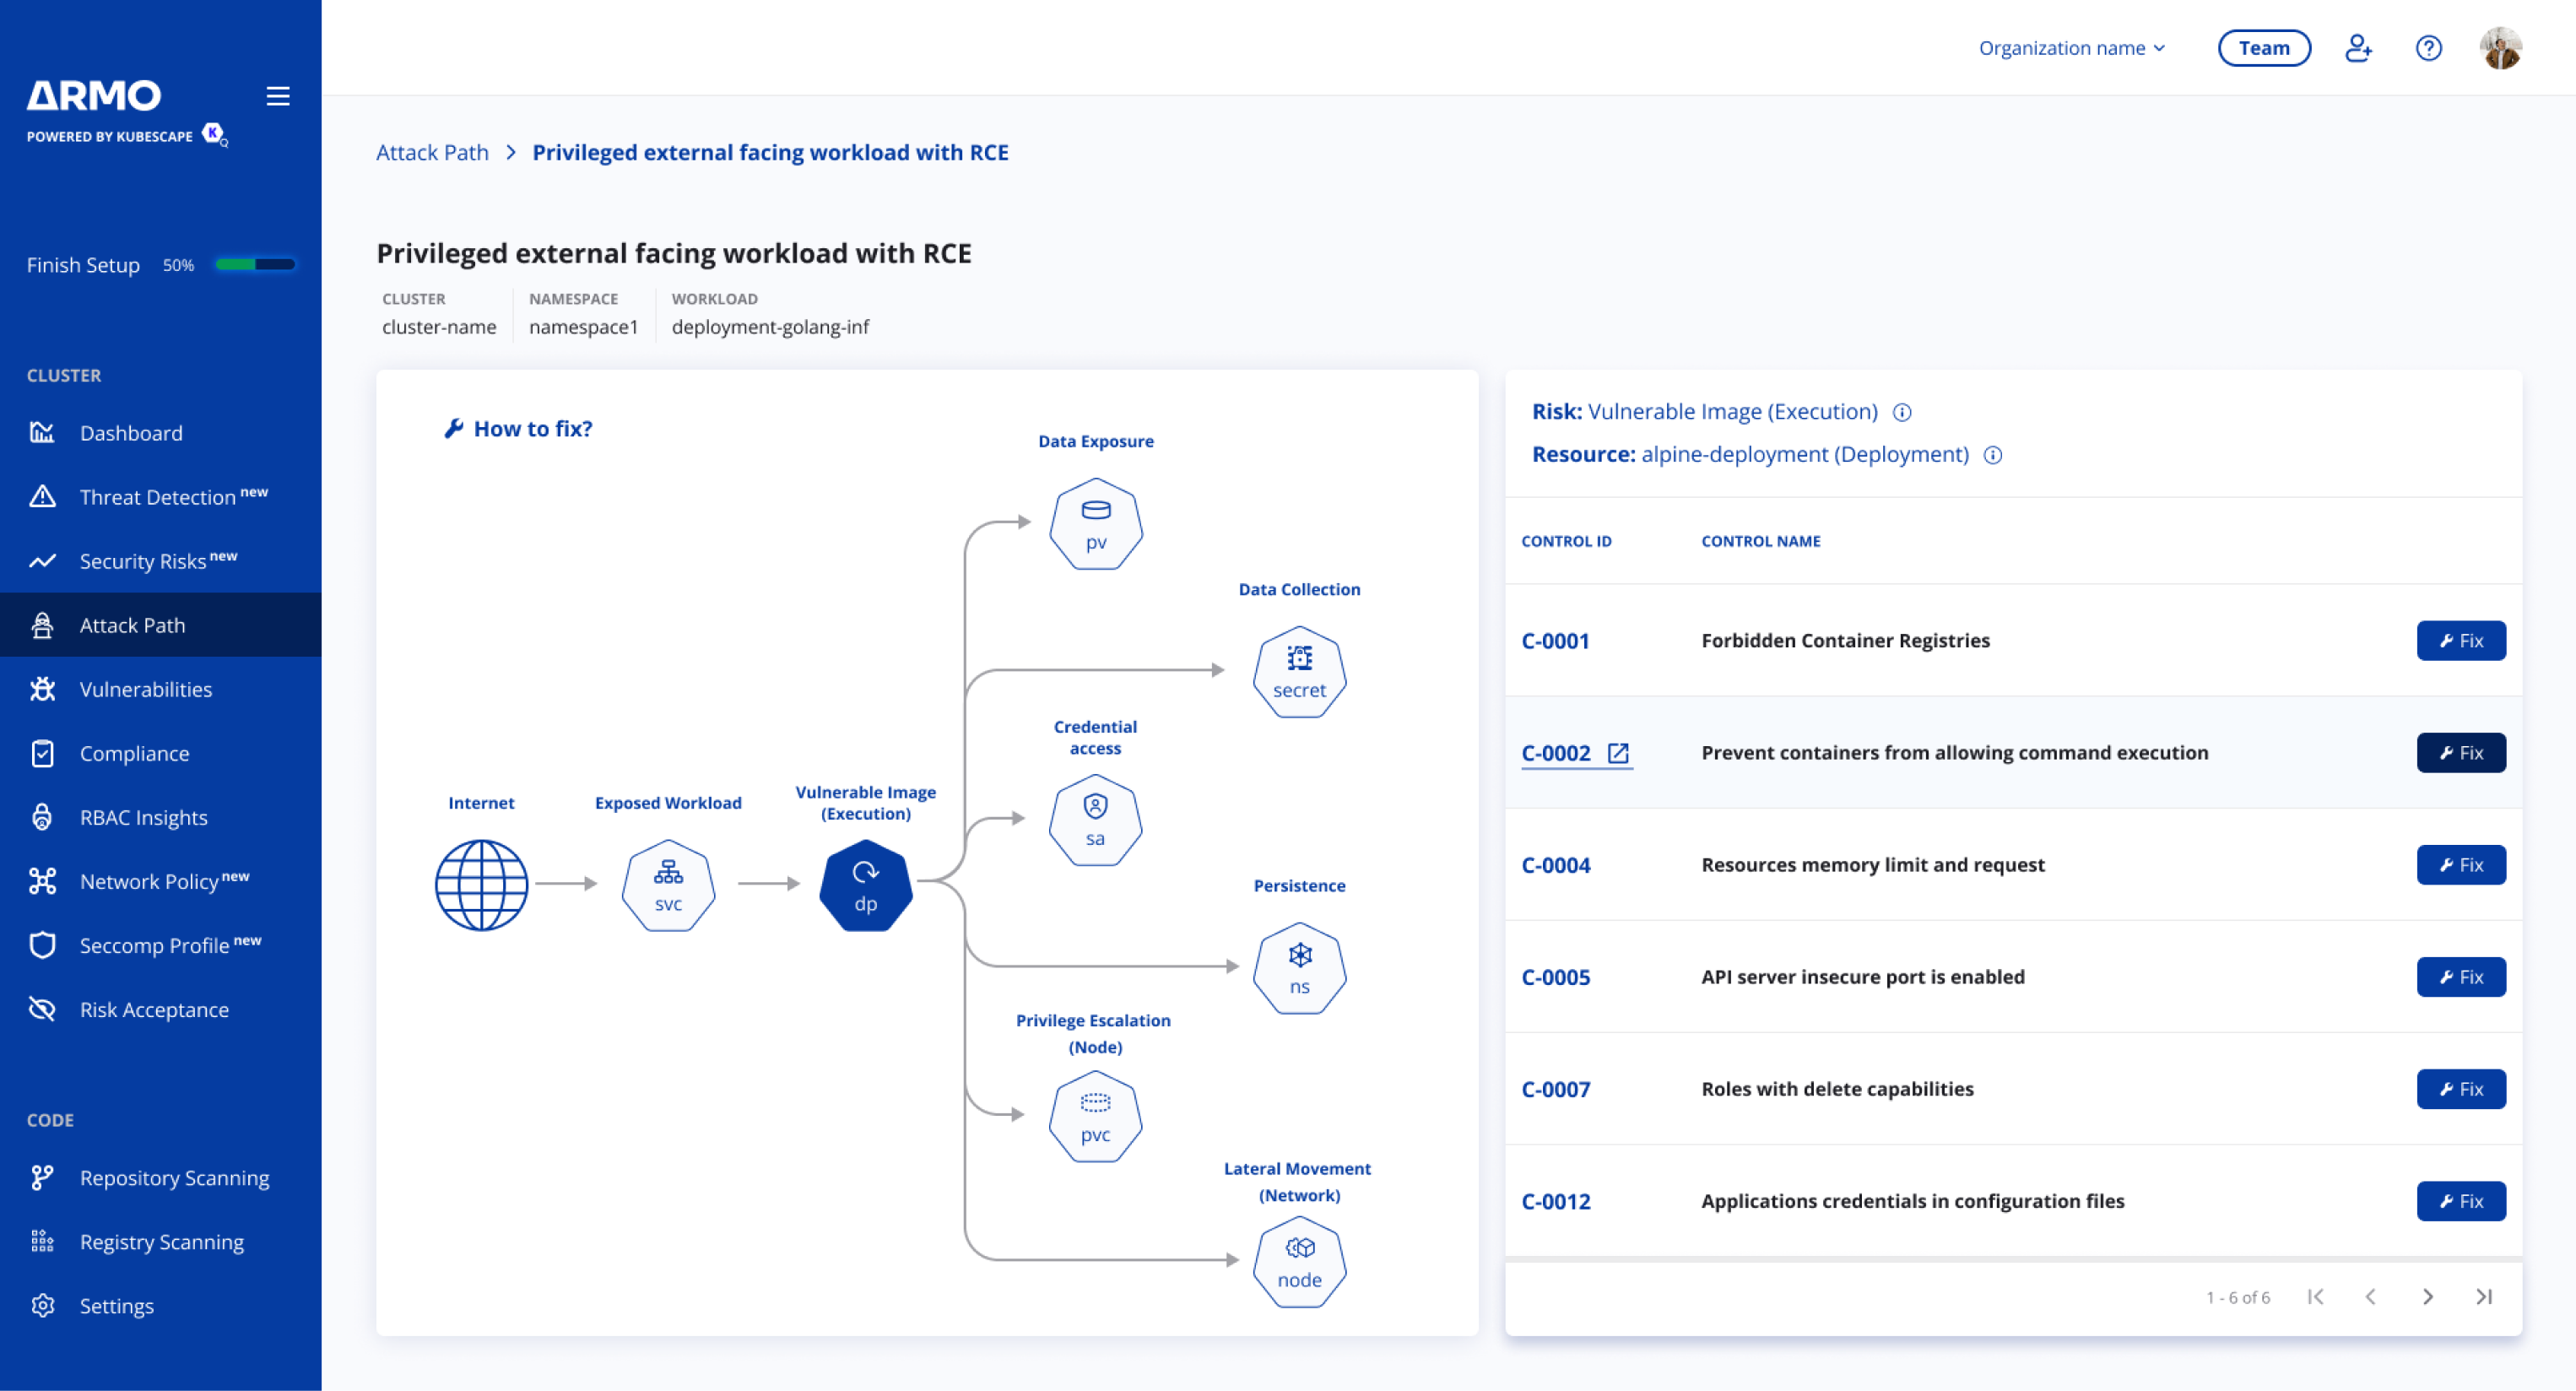Click the cluster-name value
Viewport: 2576px width, 1391px height.
pos(439,327)
